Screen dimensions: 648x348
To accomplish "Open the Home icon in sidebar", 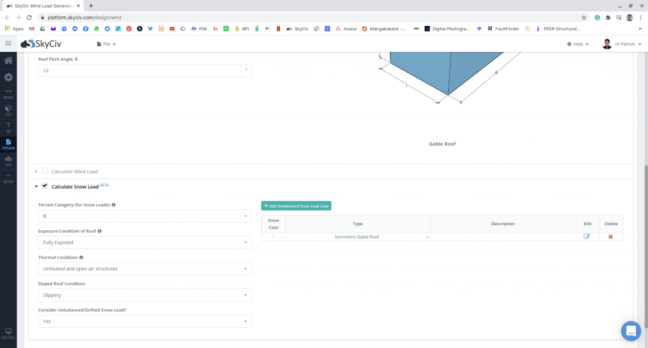I will click(8, 61).
